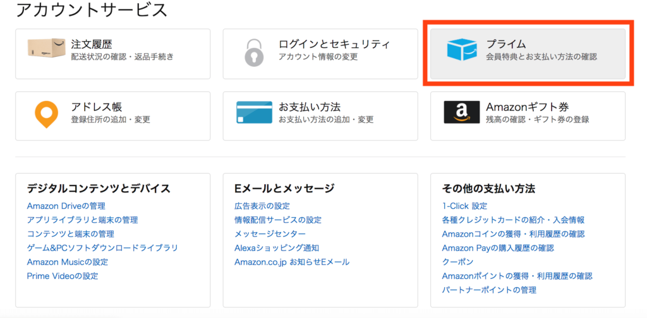Image resolution: width=647 pixels, height=318 pixels.
Task: Open 1-Click 設定 link
Action: tap(464, 206)
